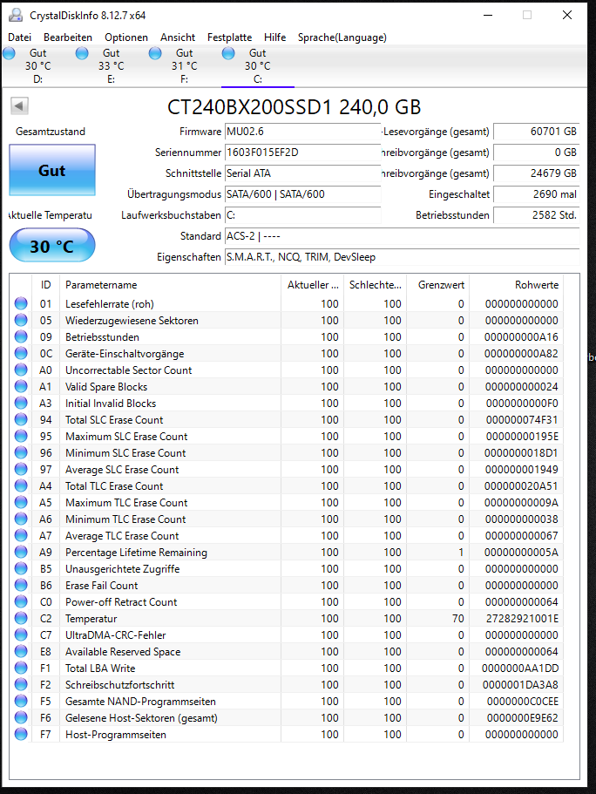Viewport: 596px width, 794px height.
Task: Open the Optionen menu
Action: tap(126, 37)
